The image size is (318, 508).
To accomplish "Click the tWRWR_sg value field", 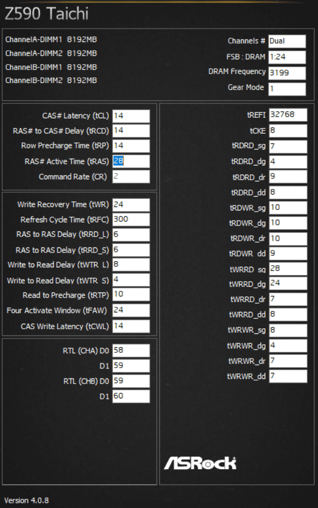I will tap(288, 330).
